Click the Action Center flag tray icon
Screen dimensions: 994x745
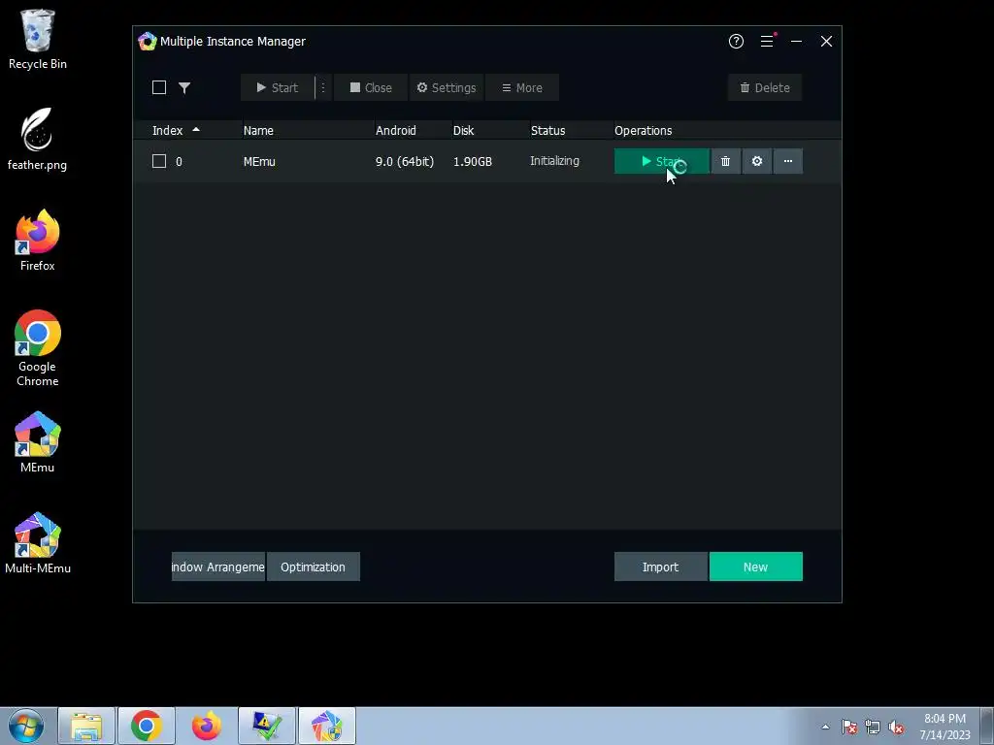849,727
